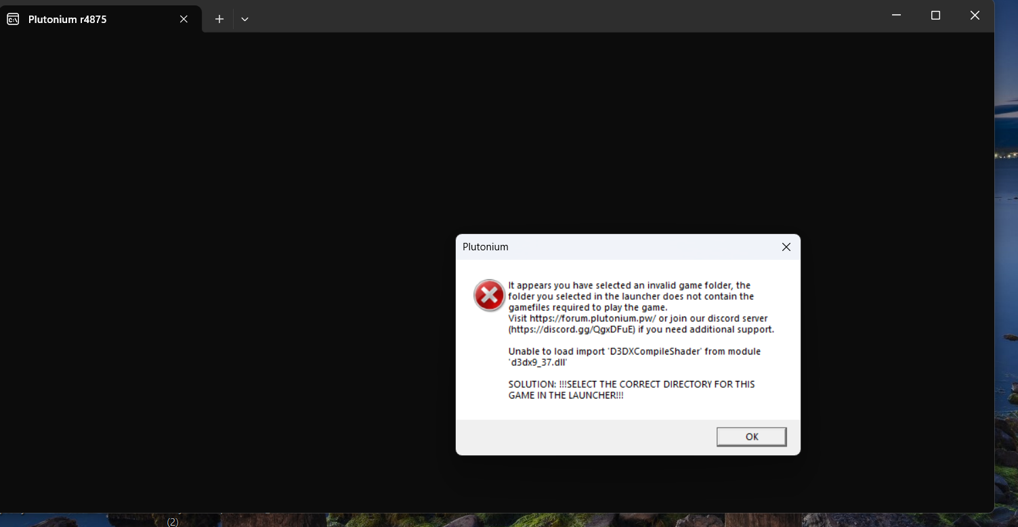Screen dimensions: 1018x527
Task: Click the discord.gg/QgxDFuE invite text
Action: [x=572, y=329]
